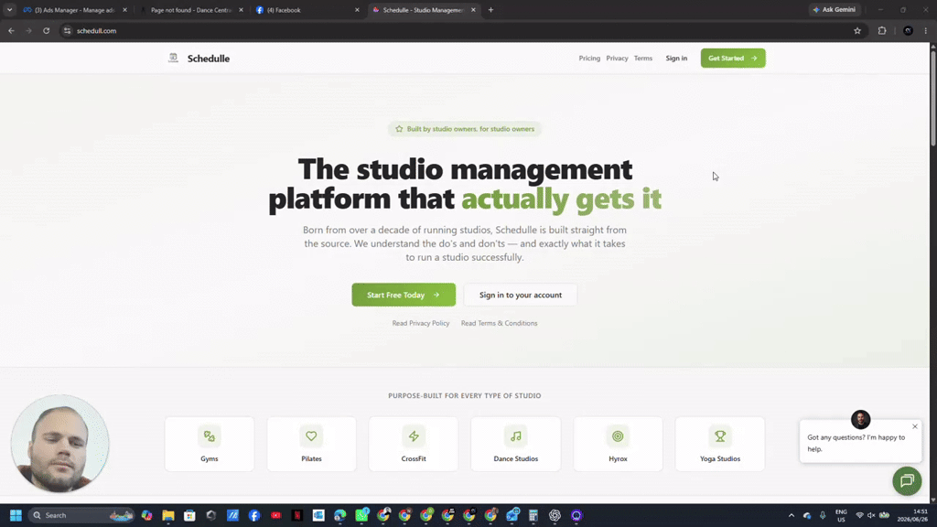Open the clock and date panel
The height and width of the screenshot is (527, 937).
(x=912, y=515)
